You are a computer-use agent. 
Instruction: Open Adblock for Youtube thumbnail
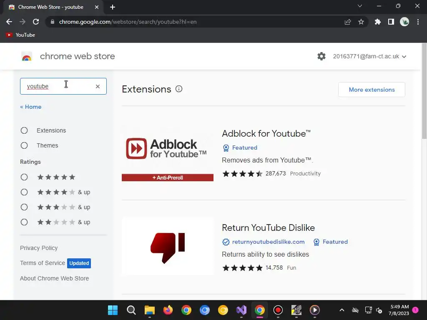(168, 152)
